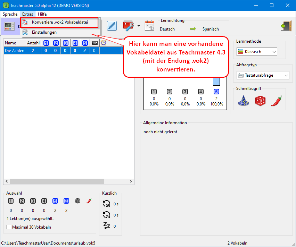Open the Lernmethode dropdown showing Klassisch
296x247 pixels.
[x=257, y=52]
